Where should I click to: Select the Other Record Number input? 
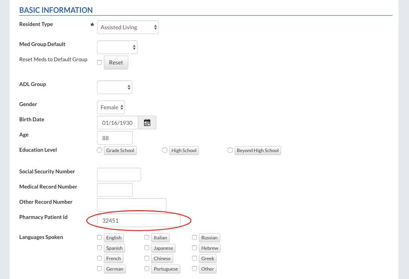pos(132,205)
